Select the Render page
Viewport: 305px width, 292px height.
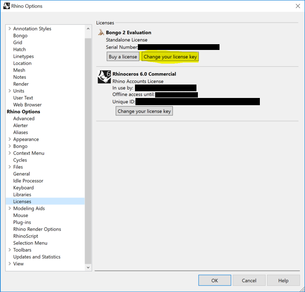tap(21, 84)
